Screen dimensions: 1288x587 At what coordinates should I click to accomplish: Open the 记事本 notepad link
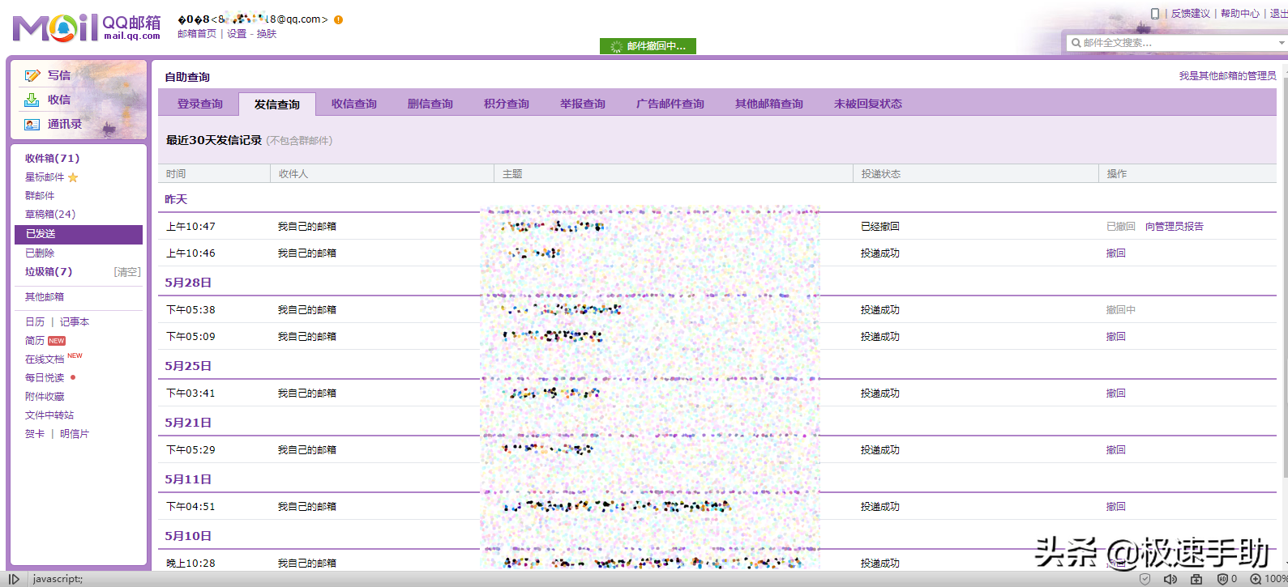click(x=75, y=322)
